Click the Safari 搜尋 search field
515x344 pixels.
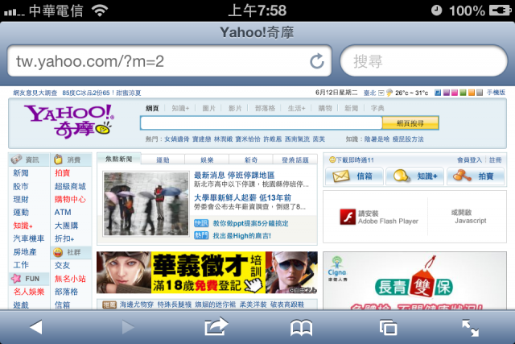(424, 61)
